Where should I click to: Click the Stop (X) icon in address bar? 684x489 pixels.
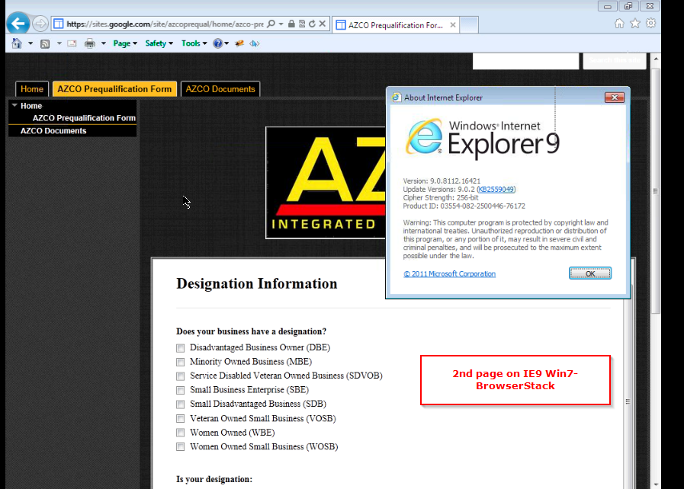(323, 24)
